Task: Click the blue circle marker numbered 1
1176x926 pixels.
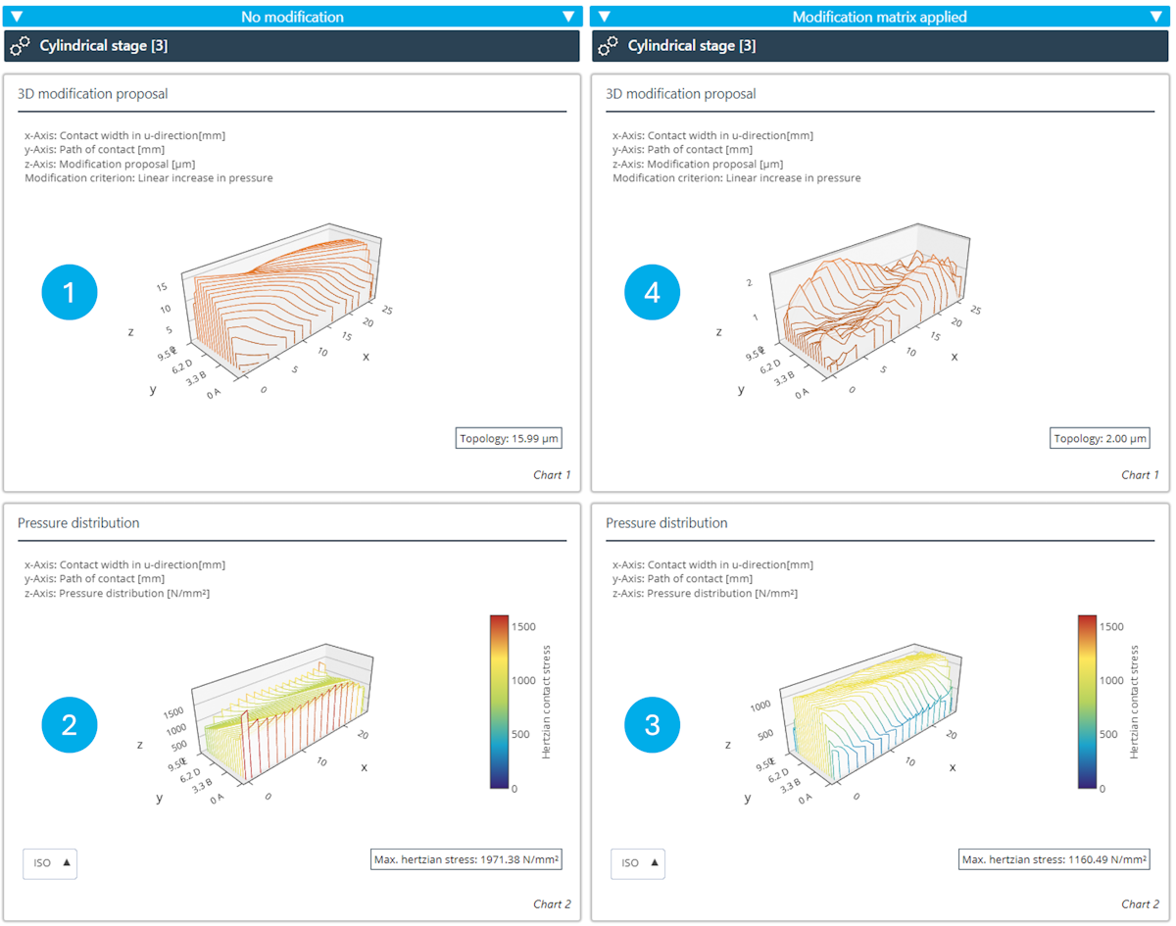Action: [x=70, y=291]
